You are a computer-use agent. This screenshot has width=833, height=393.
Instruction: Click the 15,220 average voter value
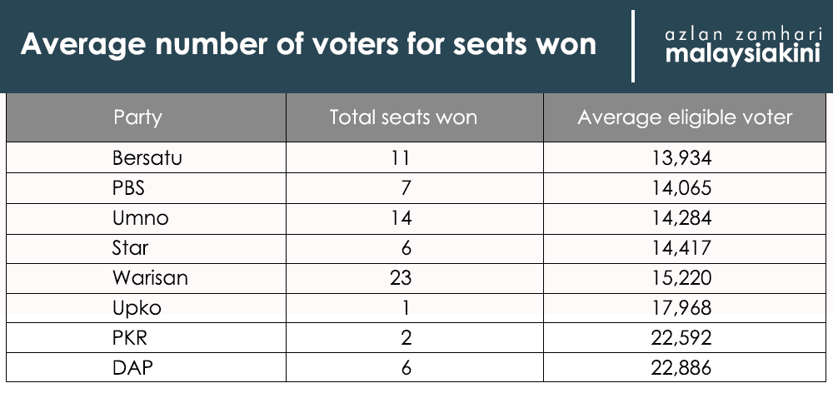coord(681,278)
